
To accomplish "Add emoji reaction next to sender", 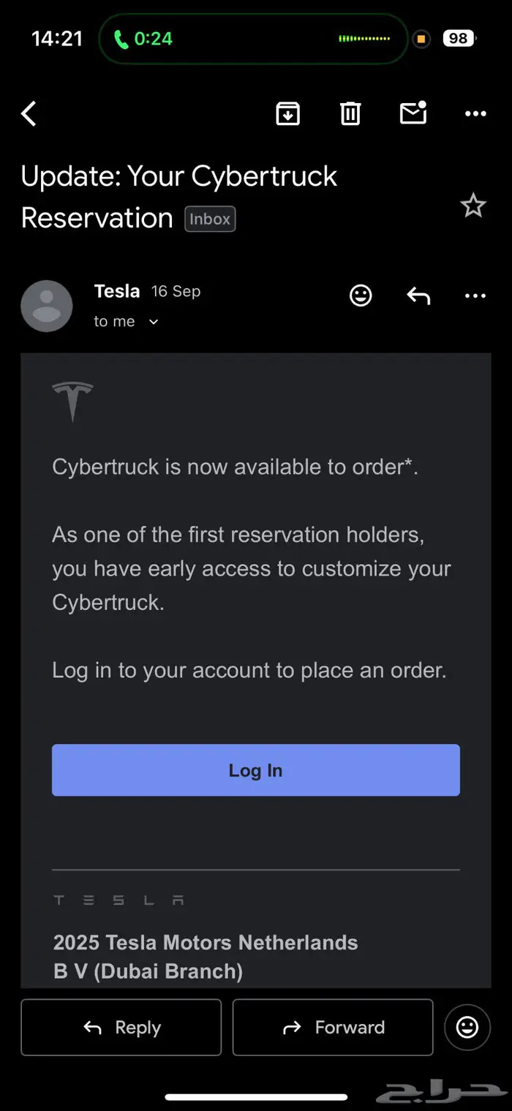I will click(361, 295).
